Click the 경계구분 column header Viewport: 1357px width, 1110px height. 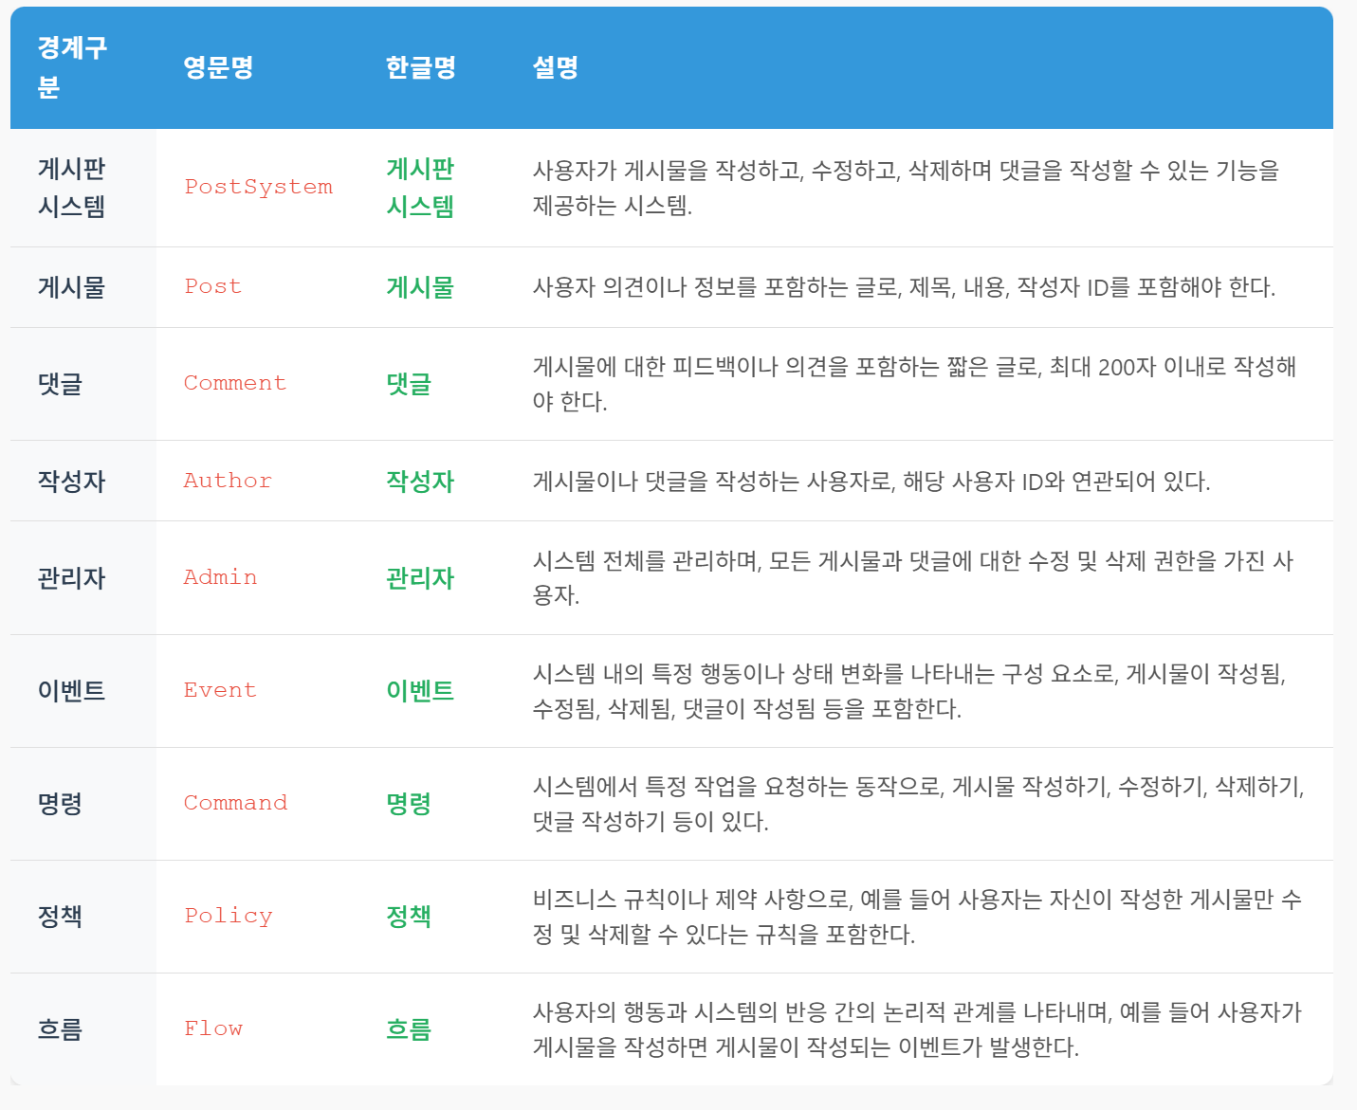[72, 67]
